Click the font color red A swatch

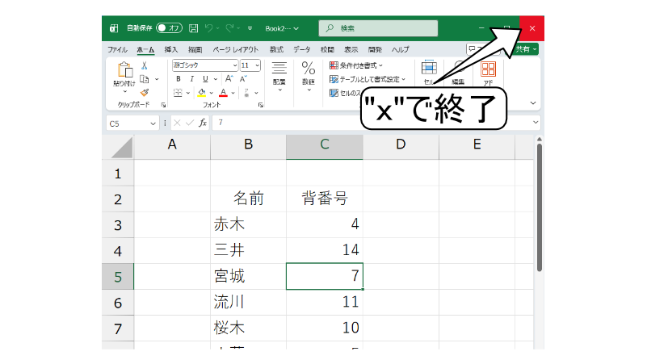222,93
